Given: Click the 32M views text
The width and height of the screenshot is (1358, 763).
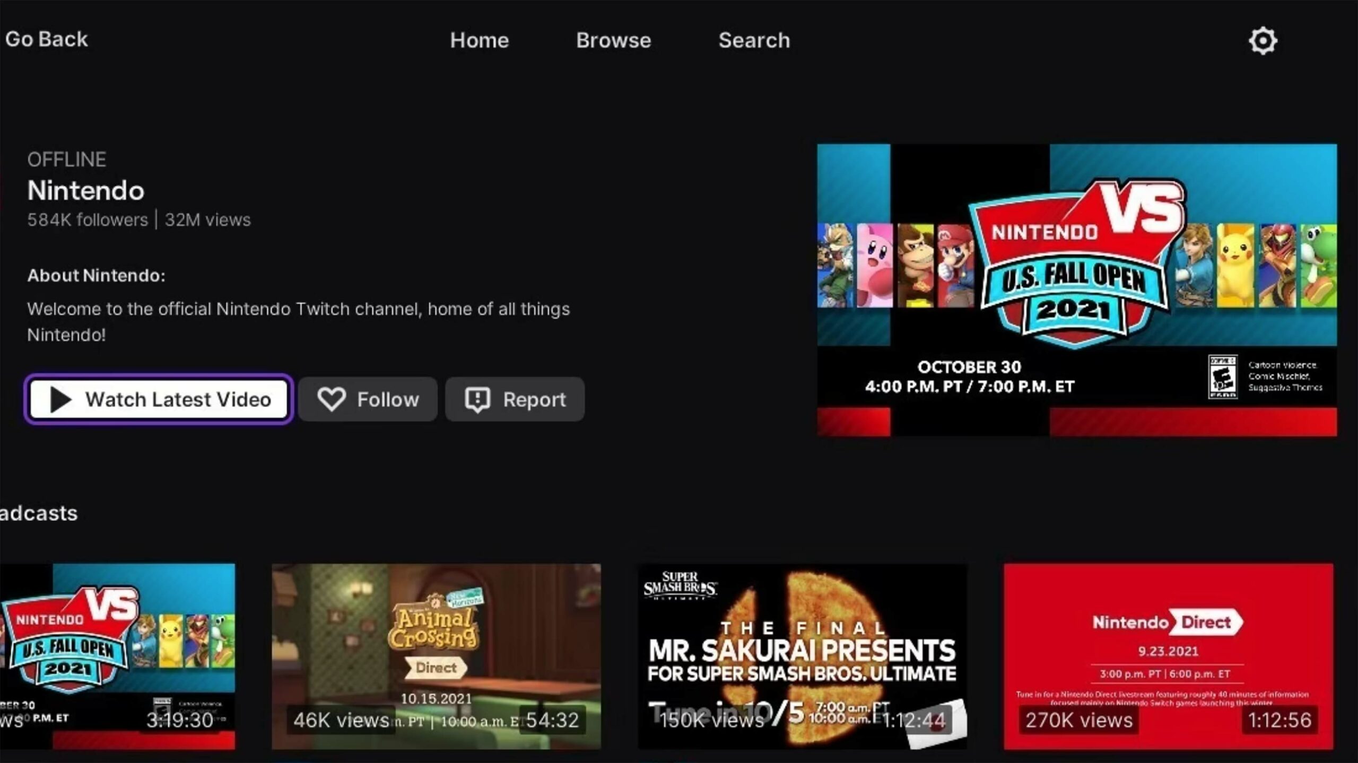Looking at the screenshot, I should [207, 220].
